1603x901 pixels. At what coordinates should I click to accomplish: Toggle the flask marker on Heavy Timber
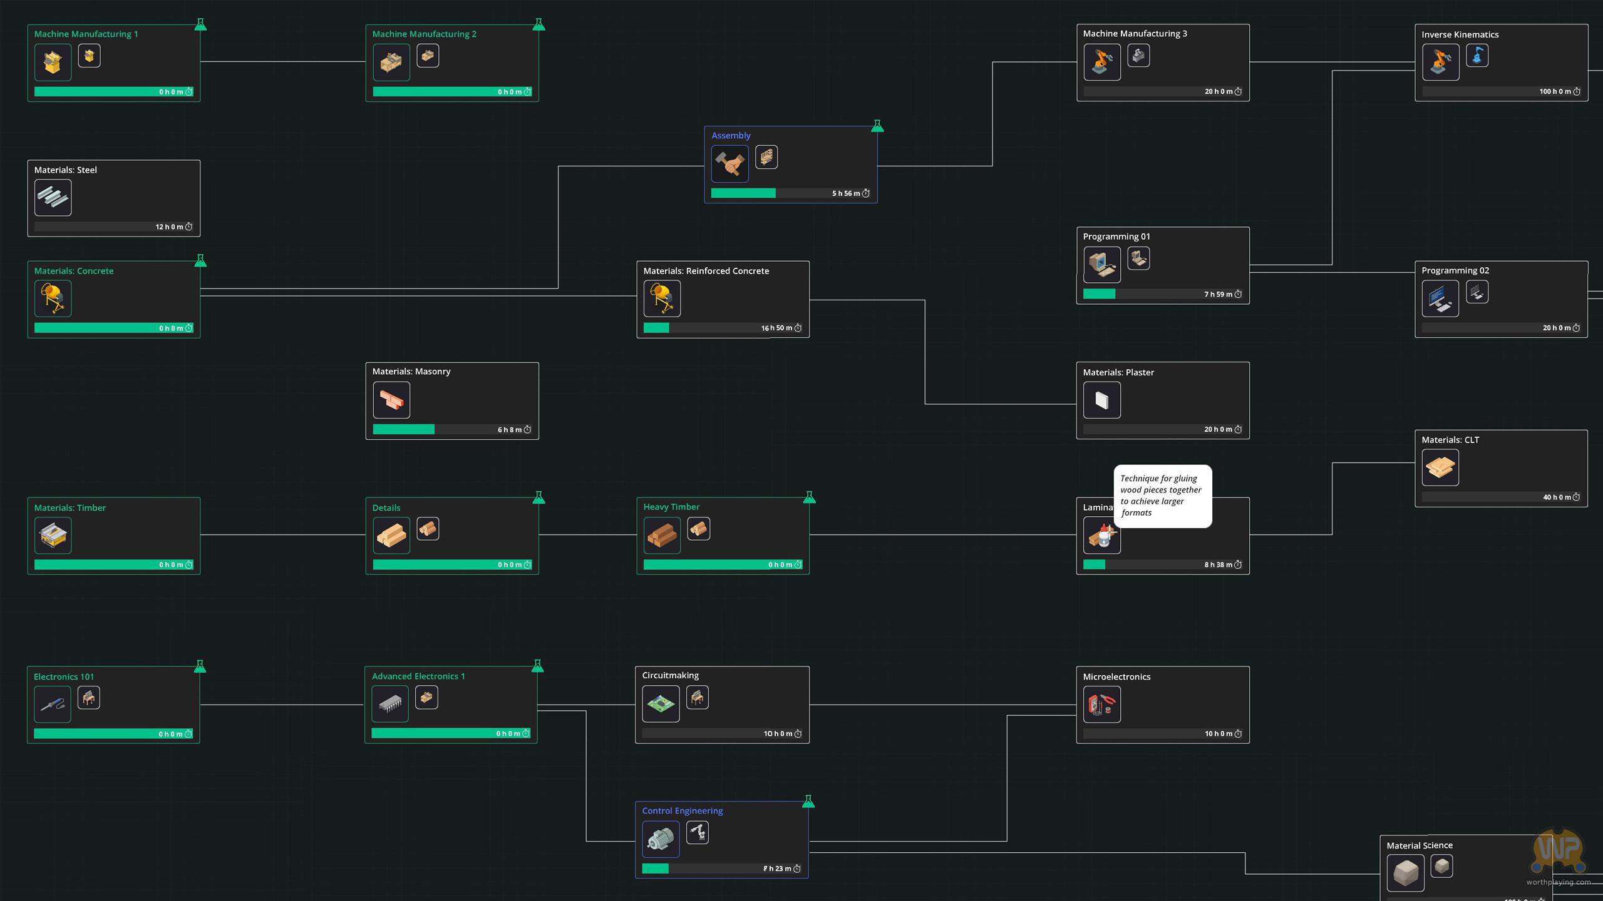pos(809,497)
